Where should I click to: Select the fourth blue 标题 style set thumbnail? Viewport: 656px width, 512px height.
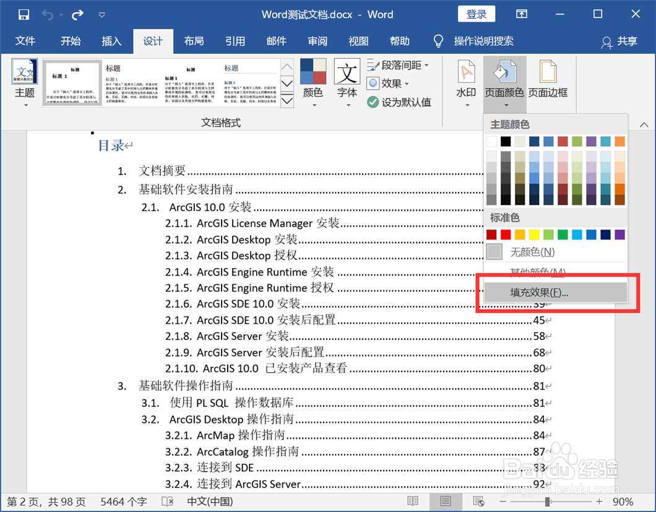pos(250,82)
